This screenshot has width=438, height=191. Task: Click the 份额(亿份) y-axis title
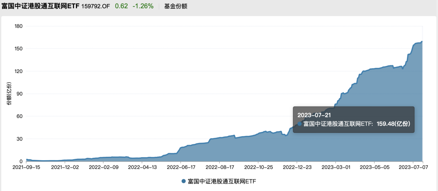(x=9, y=94)
